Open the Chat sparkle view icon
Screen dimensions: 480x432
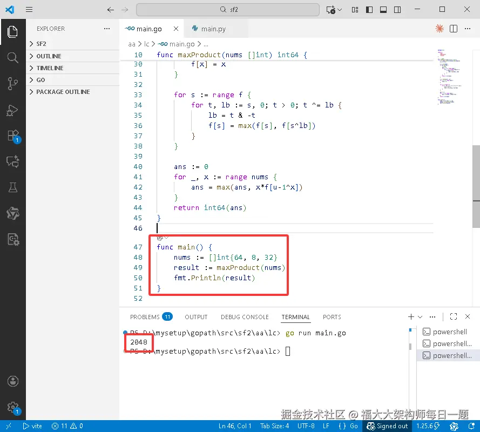pos(12,161)
